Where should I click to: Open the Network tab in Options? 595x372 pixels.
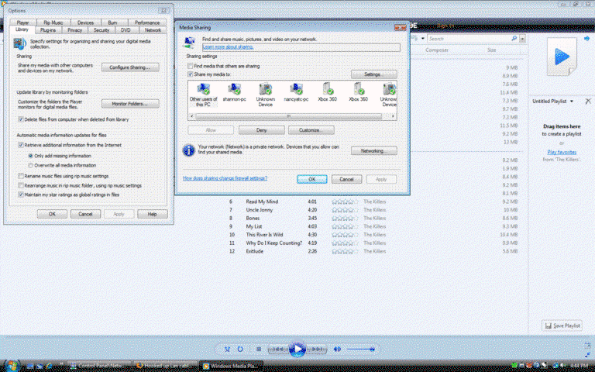(153, 30)
